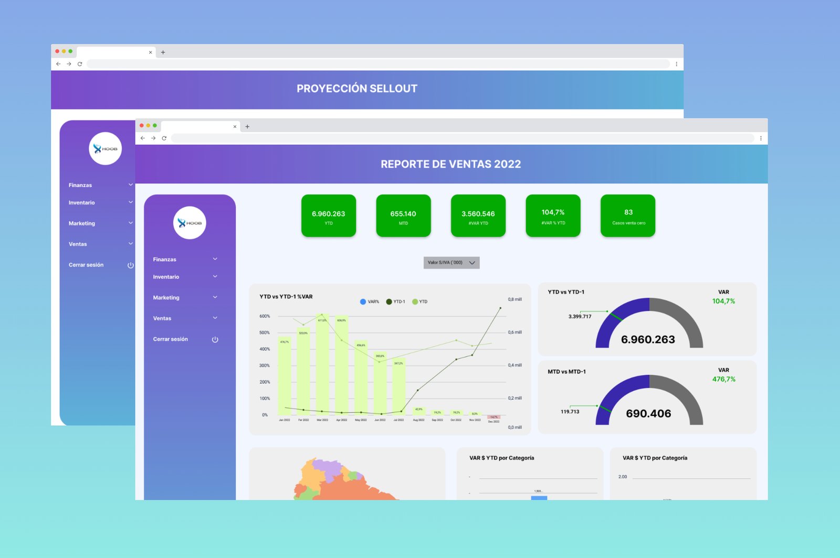The width and height of the screenshot is (840, 558).
Task: Click the 6.960.263 YTD green card
Action: (x=329, y=216)
